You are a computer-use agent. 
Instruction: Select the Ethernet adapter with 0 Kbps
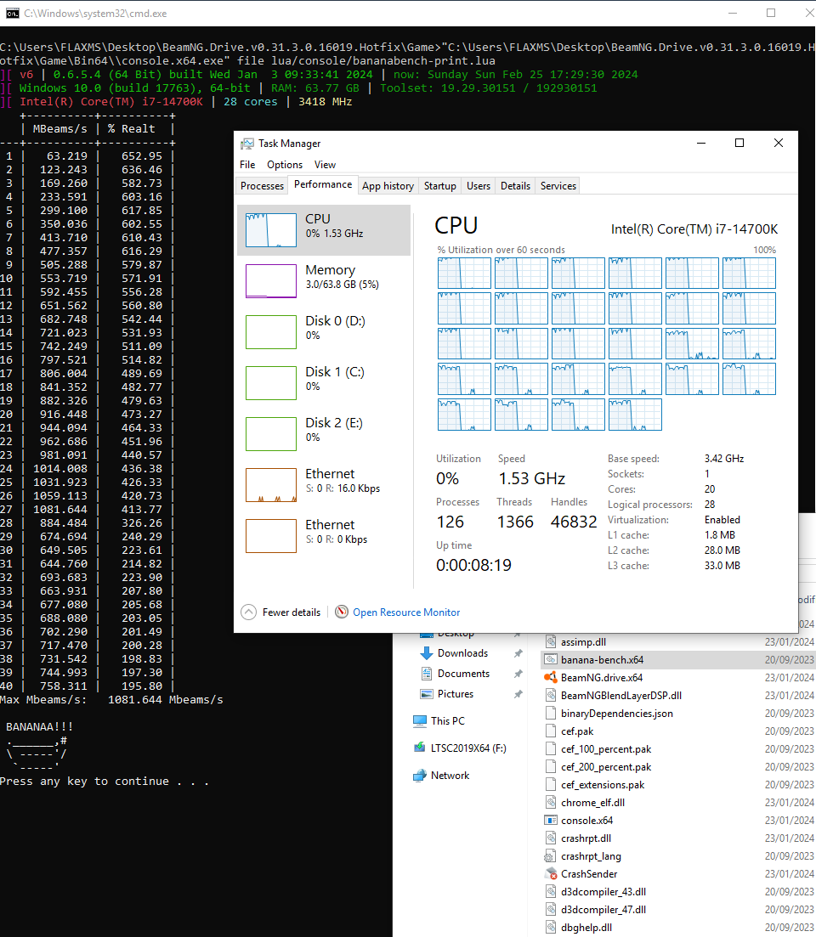pos(324,535)
